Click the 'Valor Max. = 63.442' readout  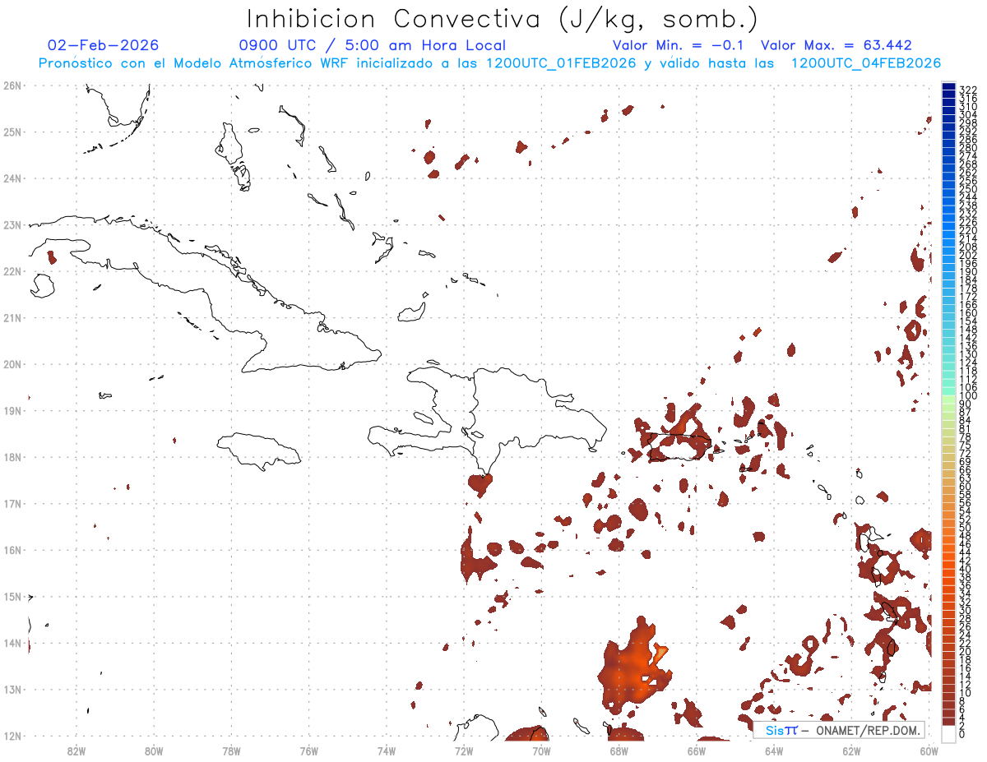tap(836, 45)
